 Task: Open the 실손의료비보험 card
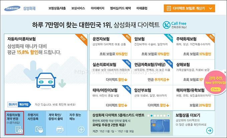pos(110,72)
